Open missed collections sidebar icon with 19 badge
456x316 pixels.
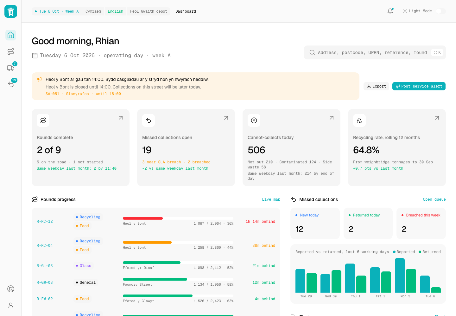pos(11,84)
